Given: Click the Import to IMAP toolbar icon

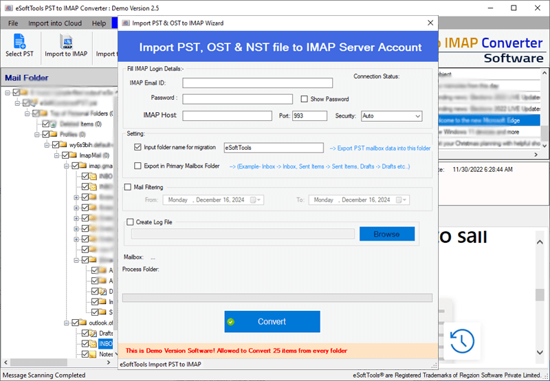Looking at the screenshot, I should [66, 41].
